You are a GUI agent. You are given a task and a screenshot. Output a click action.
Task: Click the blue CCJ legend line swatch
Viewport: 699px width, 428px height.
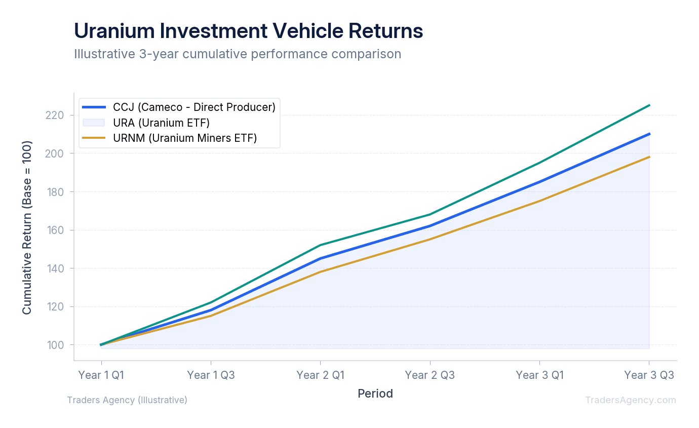[94, 107]
